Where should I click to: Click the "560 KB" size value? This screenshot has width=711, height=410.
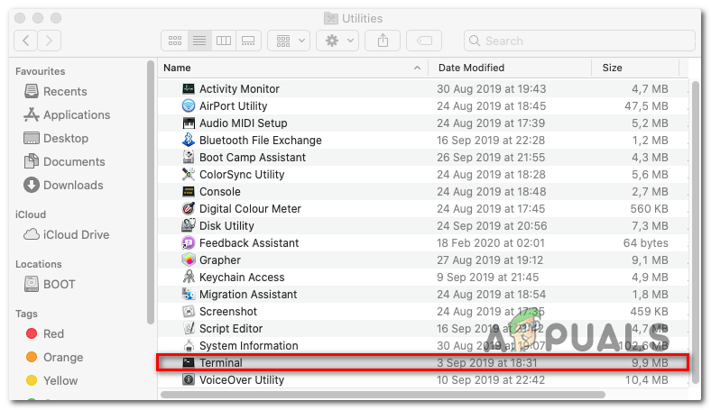649,209
